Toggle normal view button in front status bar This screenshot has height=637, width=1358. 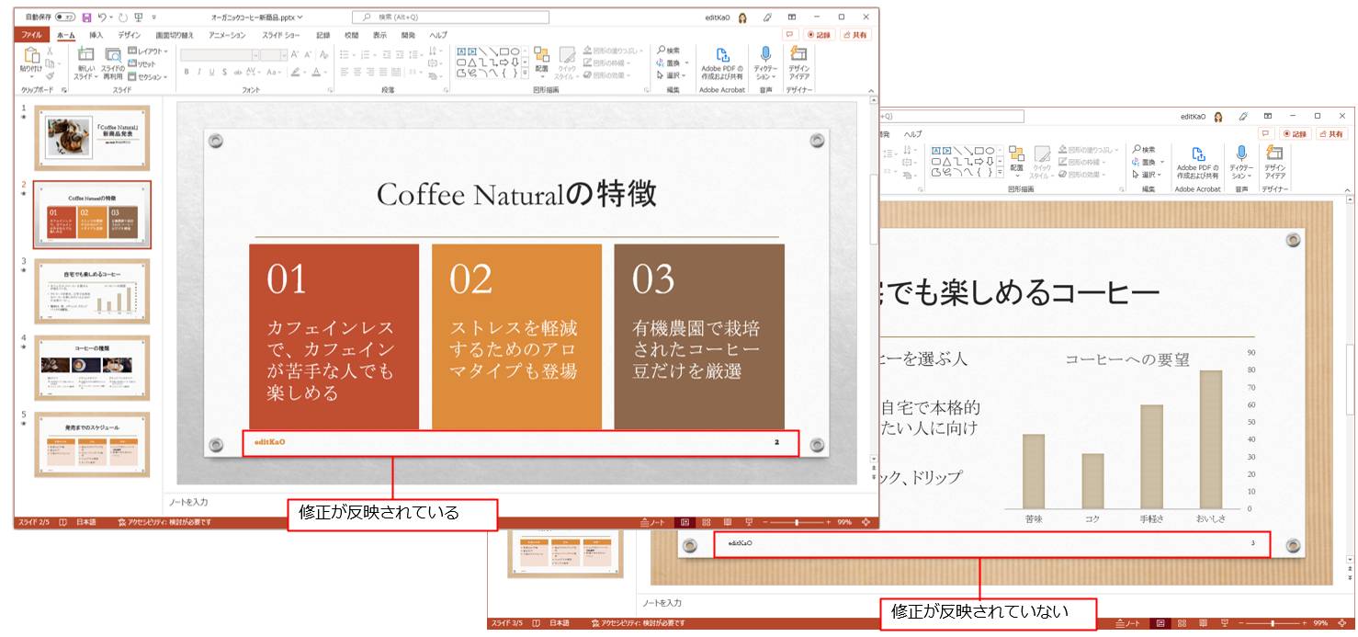(685, 522)
